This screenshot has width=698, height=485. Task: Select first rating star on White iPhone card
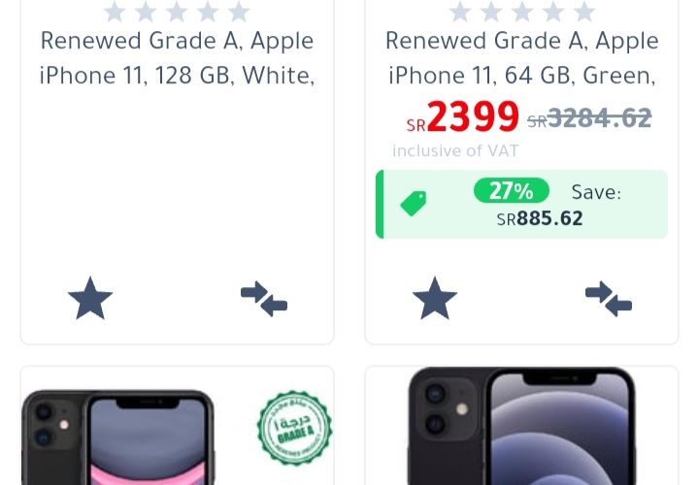115,11
